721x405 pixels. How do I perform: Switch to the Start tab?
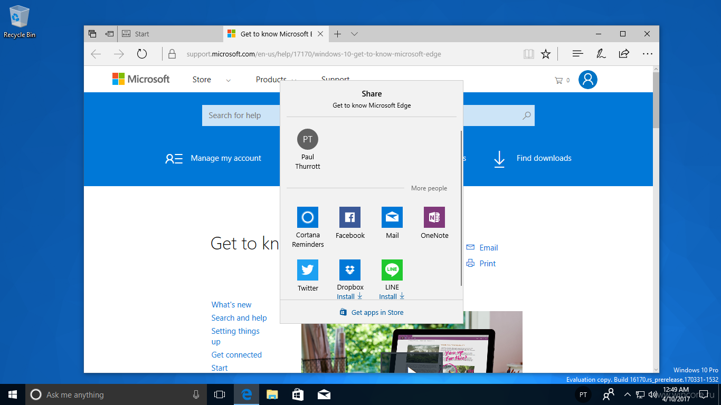tap(170, 34)
